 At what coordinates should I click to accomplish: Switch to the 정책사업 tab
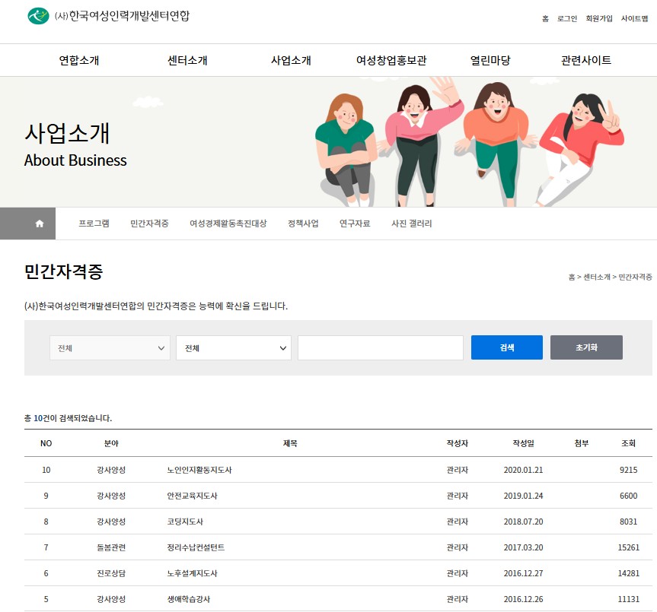pos(302,223)
